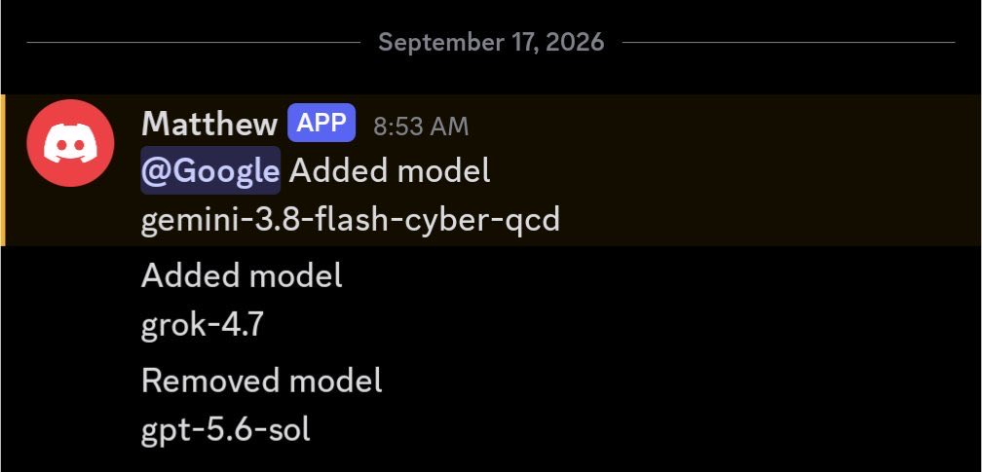Select the Matthew username
982x472 pixels.
(x=209, y=124)
